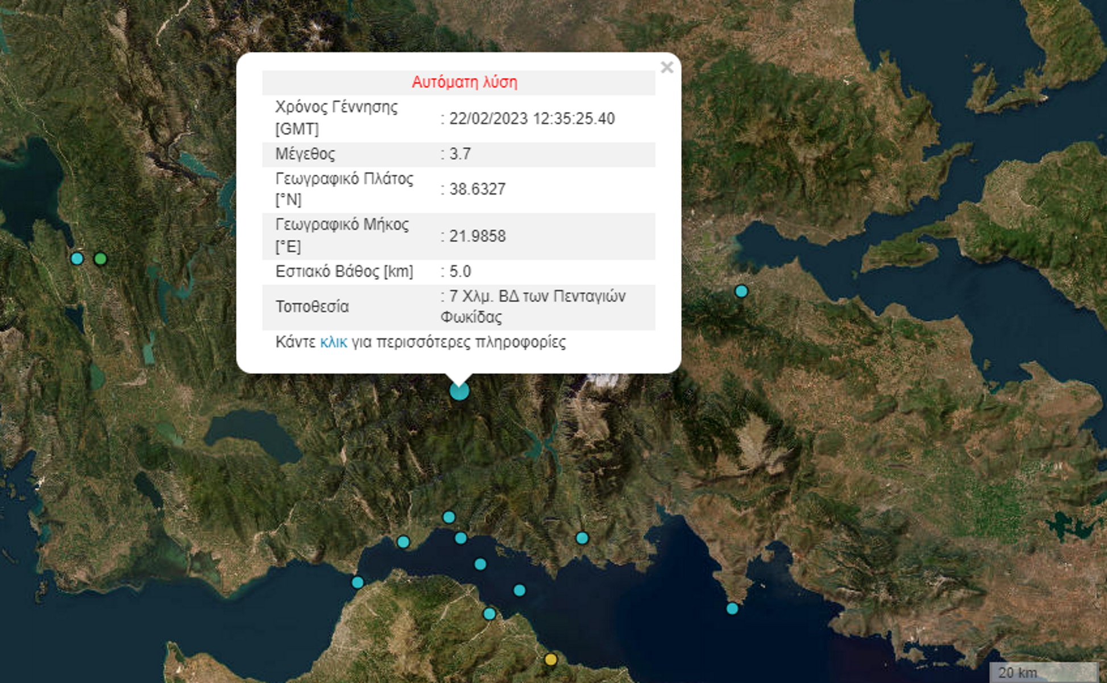Viewport: 1107px width, 683px height.
Task: Select the cyan marker beside the green marker
Action: coord(77,259)
